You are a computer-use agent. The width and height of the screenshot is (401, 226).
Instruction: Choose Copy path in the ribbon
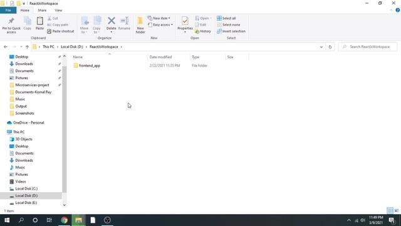tap(58, 24)
